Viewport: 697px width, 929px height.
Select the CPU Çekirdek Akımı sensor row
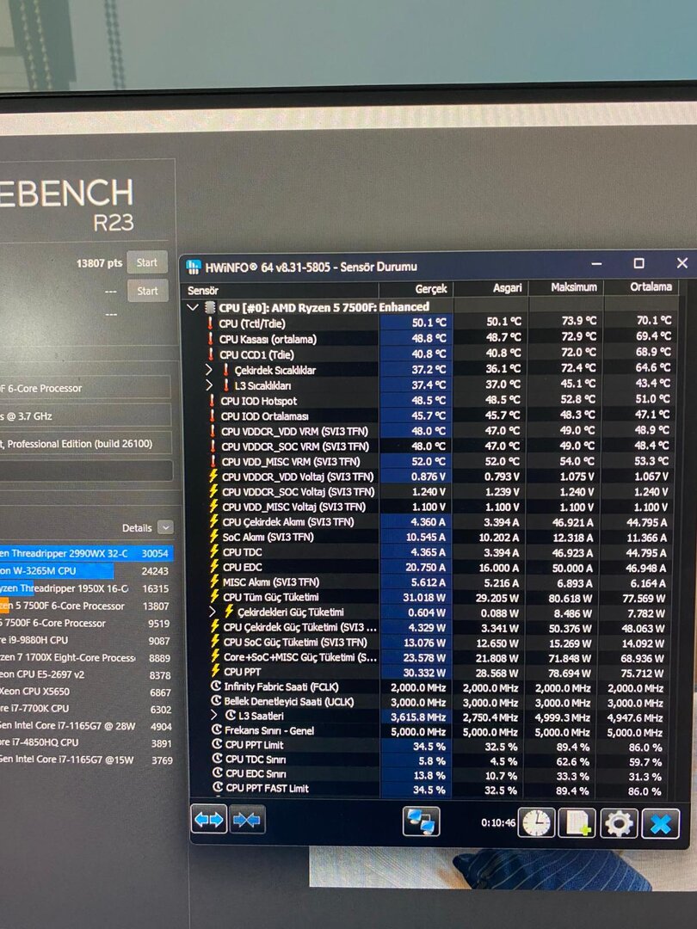[439, 522]
